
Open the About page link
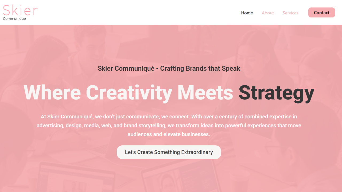point(268,13)
